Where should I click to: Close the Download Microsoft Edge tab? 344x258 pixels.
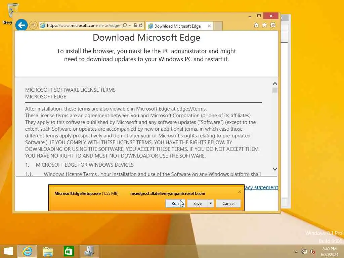(x=209, y=26)
